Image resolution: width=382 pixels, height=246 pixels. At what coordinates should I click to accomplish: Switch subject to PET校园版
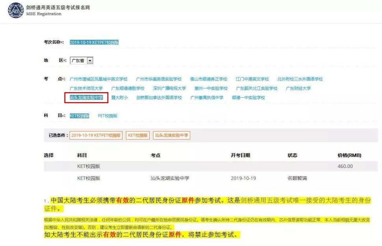click(x=108, y=116)
